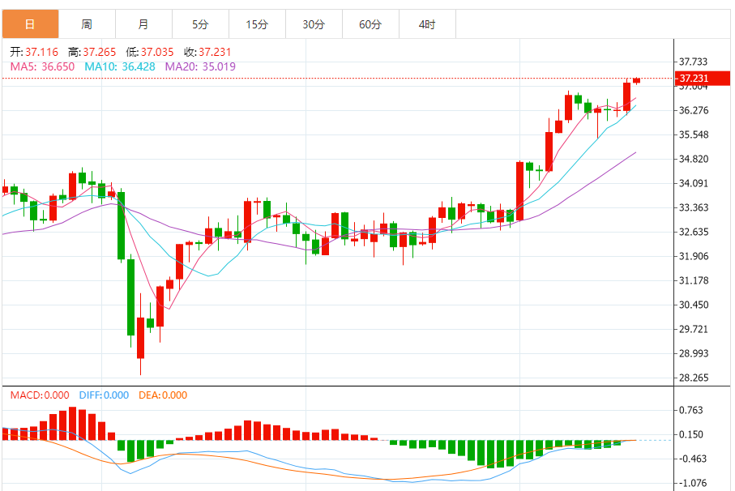Open the 15分 timeframe tab

[257, 24]
